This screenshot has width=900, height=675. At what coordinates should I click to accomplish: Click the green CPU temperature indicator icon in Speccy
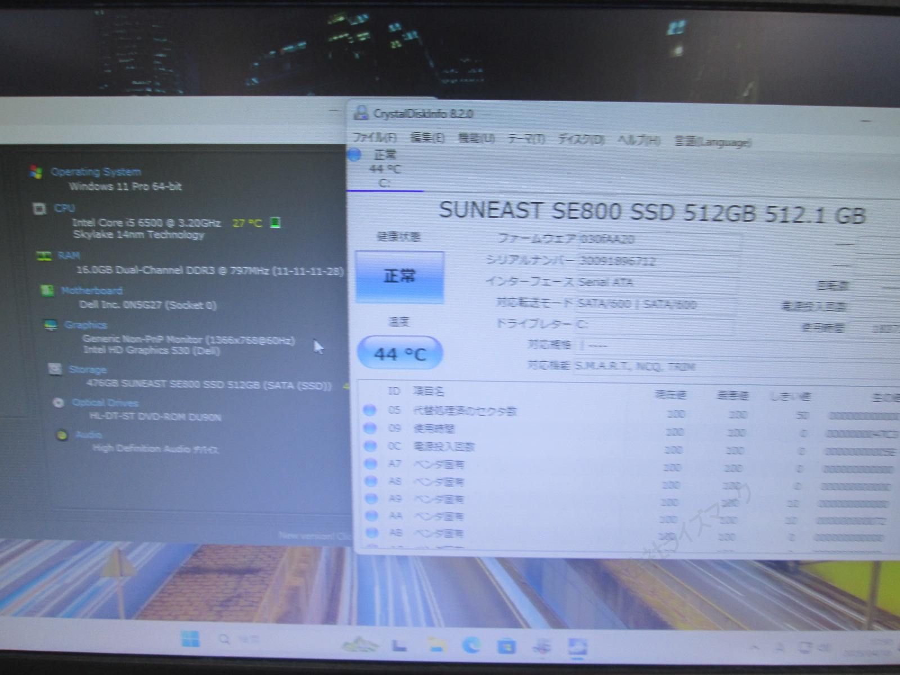click(275, 223)
